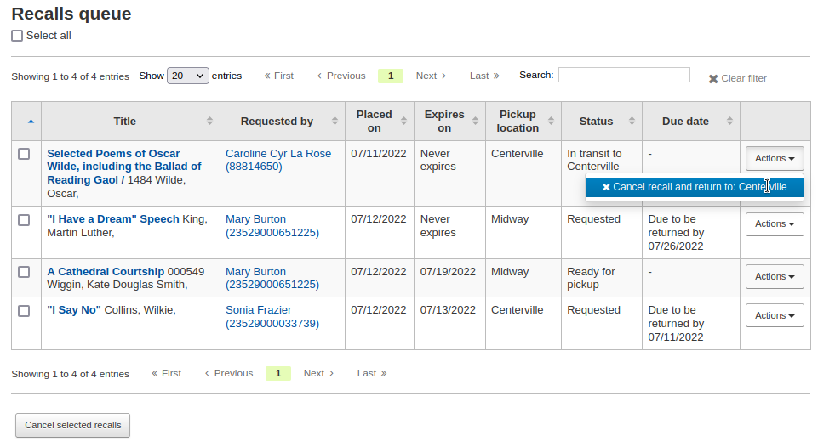Open the Show entries count dropdown
The image size is (835, 447).
click(x=188, y=76)
